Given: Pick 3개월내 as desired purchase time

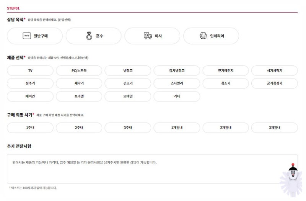Looking at the screenshot, I should [274, 128].
